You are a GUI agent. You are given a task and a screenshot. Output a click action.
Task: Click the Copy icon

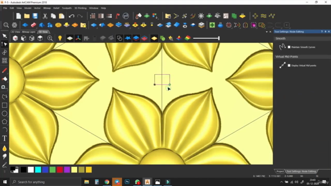point(53,16)
